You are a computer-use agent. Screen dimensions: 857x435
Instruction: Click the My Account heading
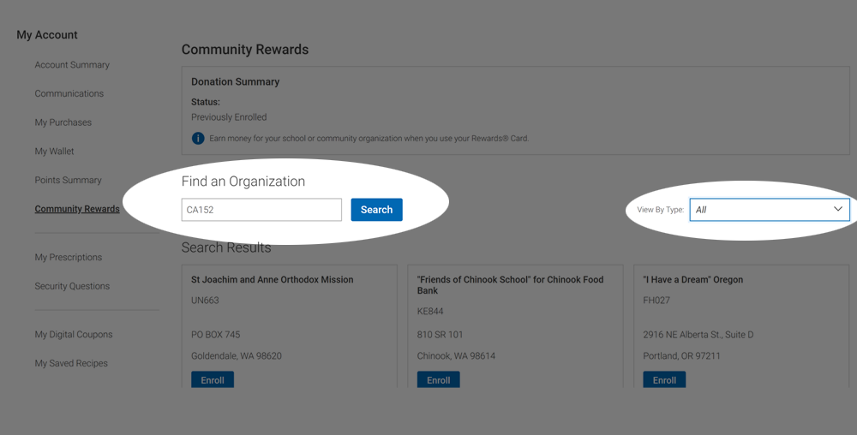(x=47, y=34)
